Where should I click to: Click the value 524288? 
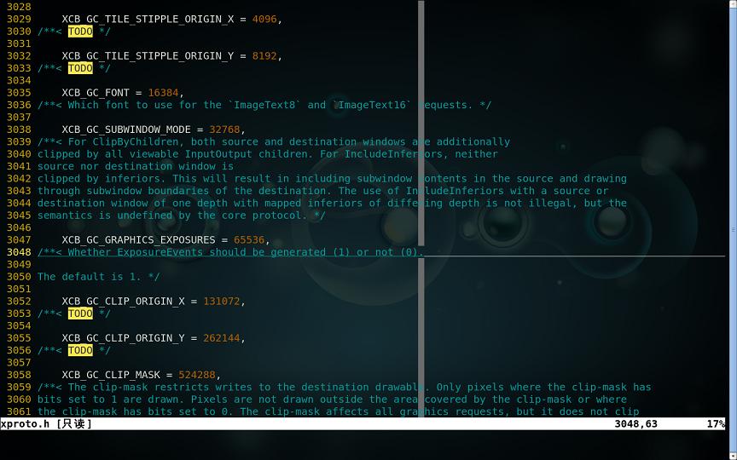point(197,375)
